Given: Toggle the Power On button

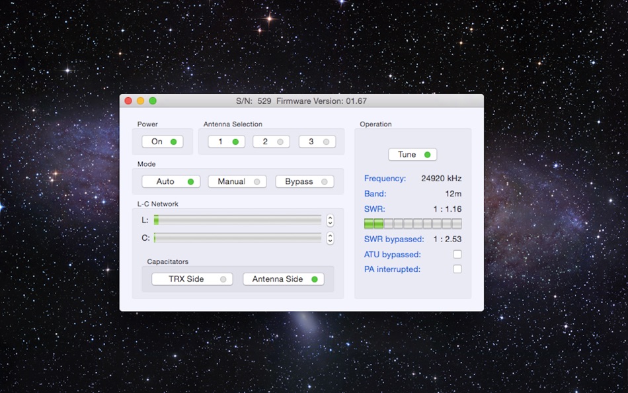Looking at the screenshot, I should pyautogui.click(x=162, y=142).
